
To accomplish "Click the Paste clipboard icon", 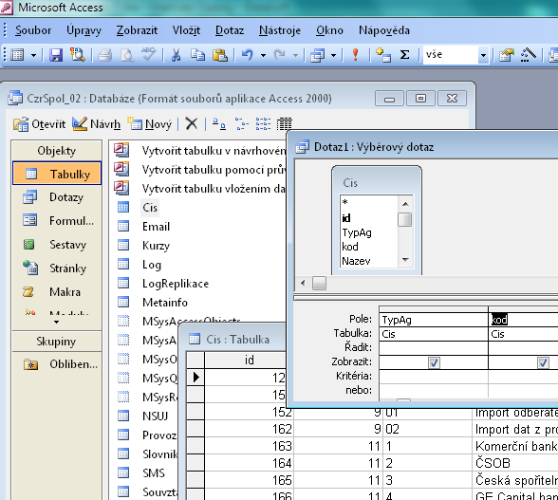I will (x=220, y=55).
